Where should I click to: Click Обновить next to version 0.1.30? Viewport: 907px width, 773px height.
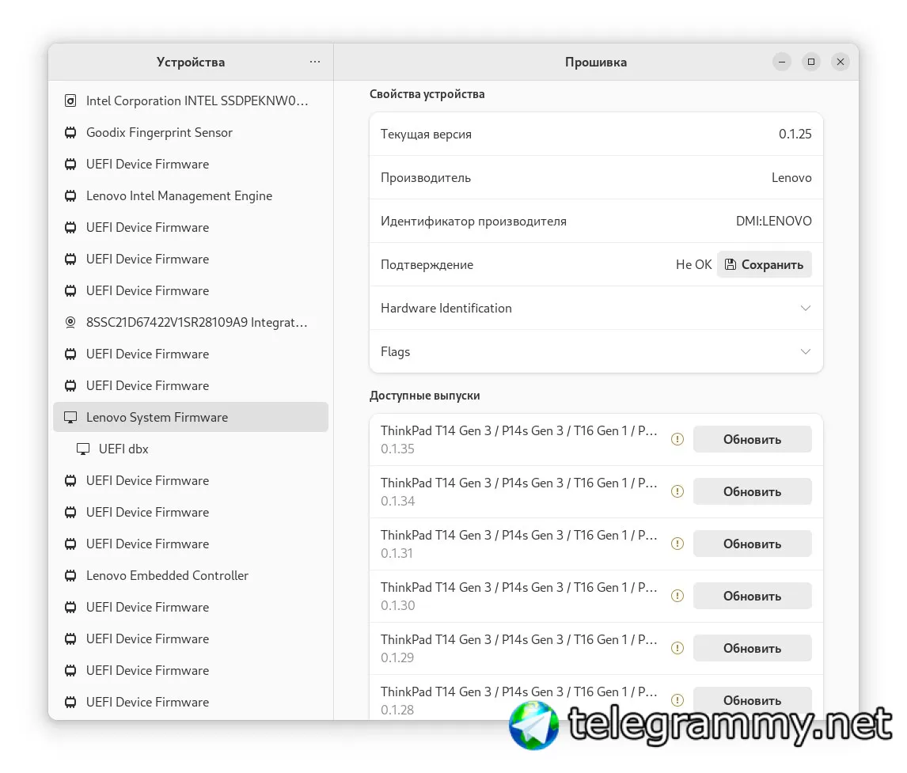[x=752, y=596]
